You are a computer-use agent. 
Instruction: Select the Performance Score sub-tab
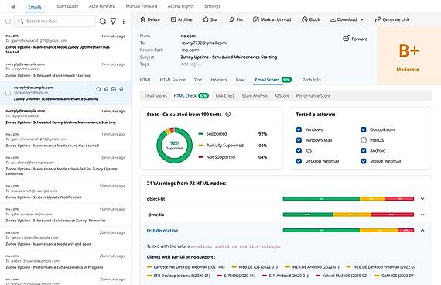(x=313, y=96)
